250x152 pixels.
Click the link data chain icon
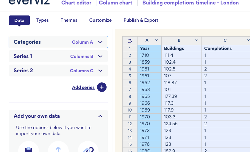click(x=88, y=149)
